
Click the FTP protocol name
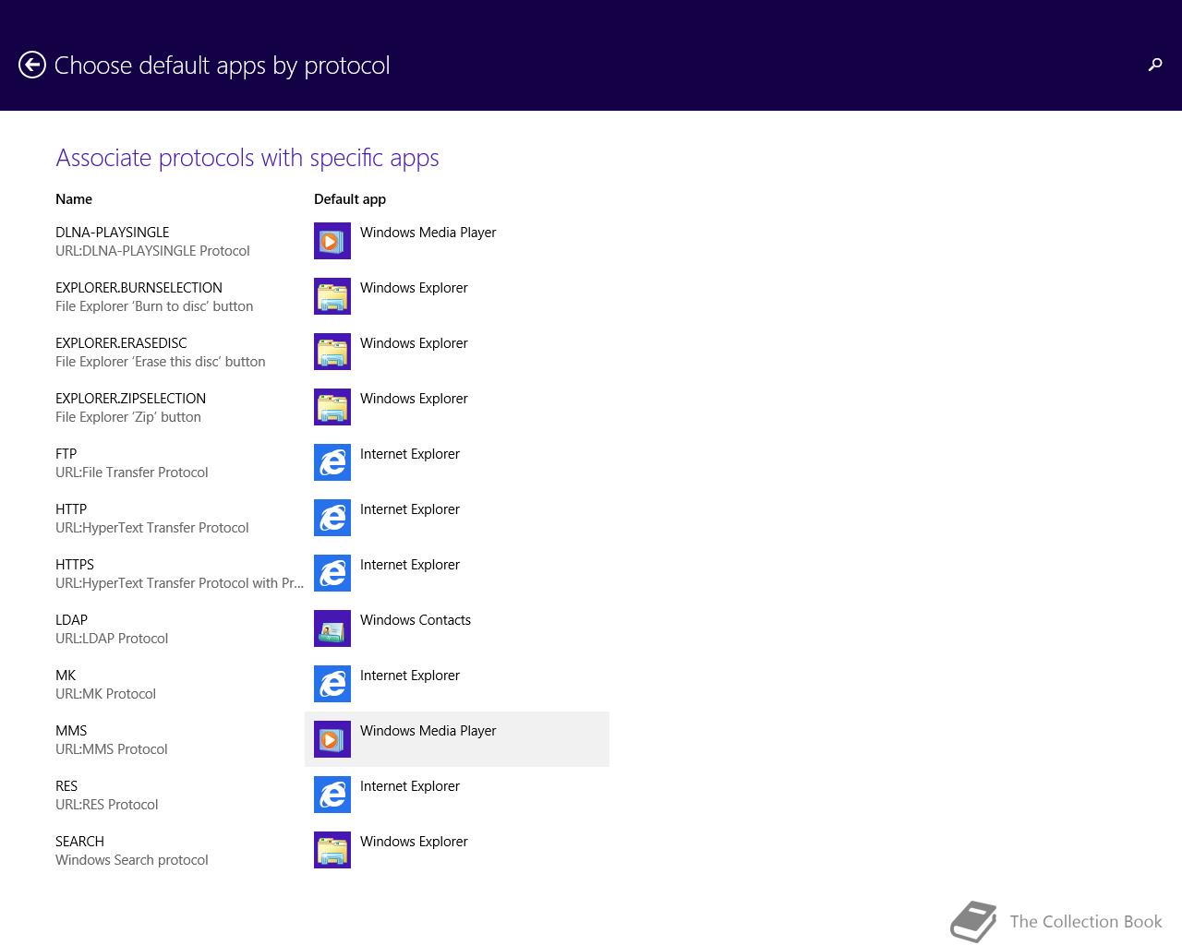click(66, 454)
